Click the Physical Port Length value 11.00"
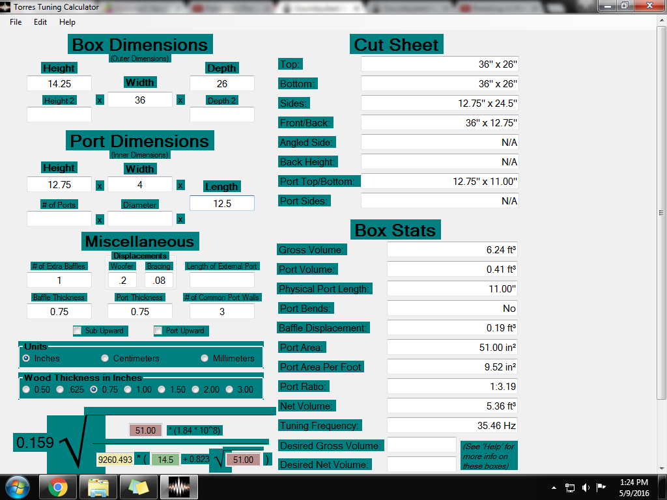 (452, 288)
